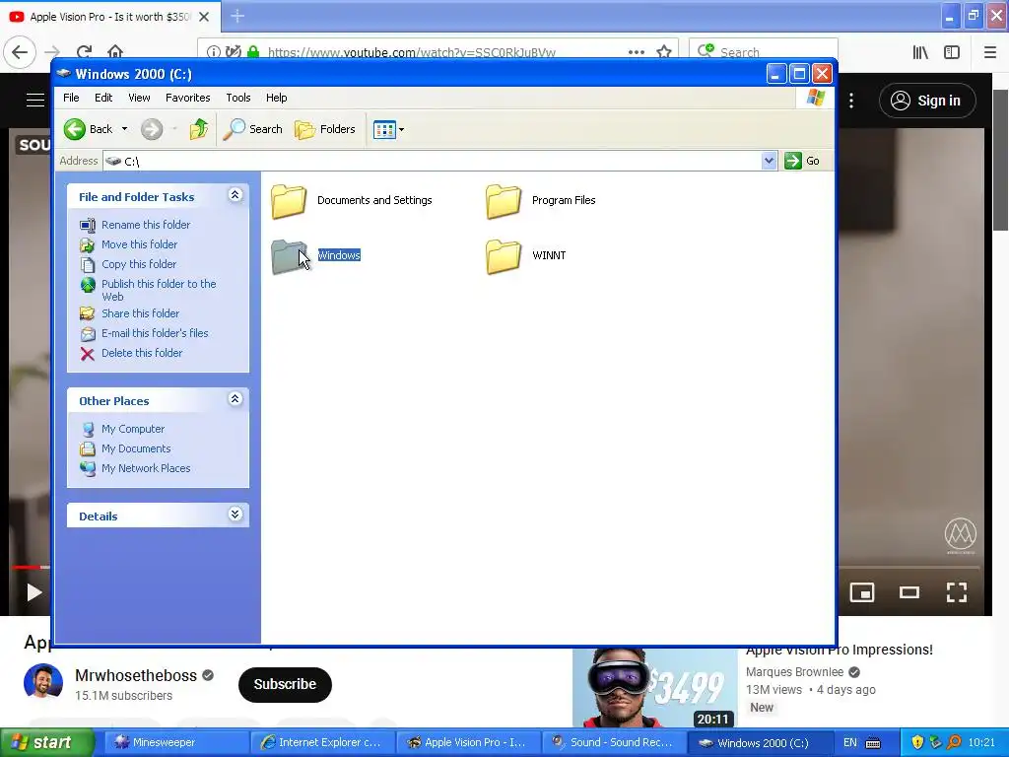Open the Apple Vision Pro Impressions thumbnail
1009x757 pixels.
(655, 687)
